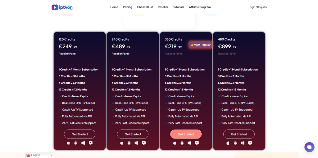
Task: Open the live chat bubble widget
Action: [x=309, y=147]
